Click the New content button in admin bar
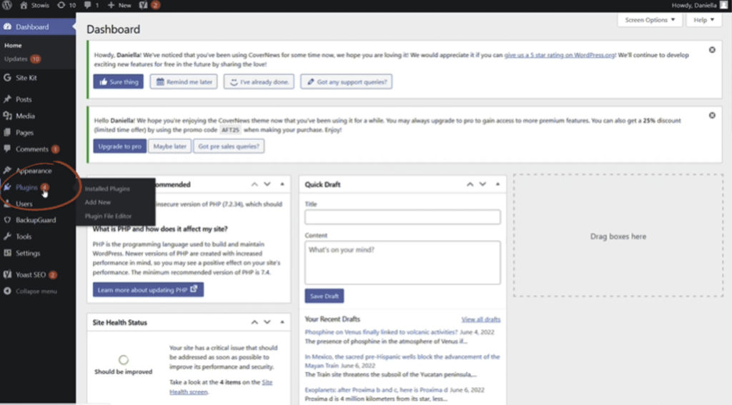The image size is (732, 405). (x=119, y=5)
